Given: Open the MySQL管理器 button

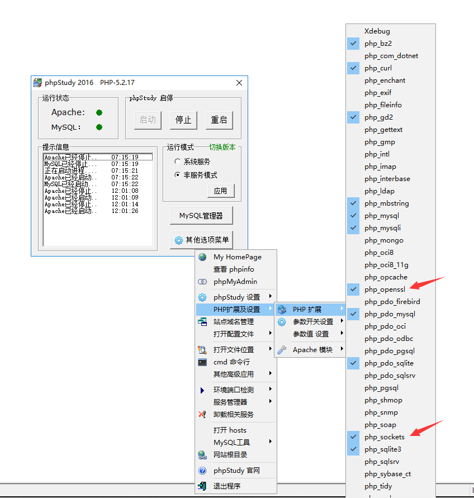Looking at the screenshot, I should click(201, 216).
